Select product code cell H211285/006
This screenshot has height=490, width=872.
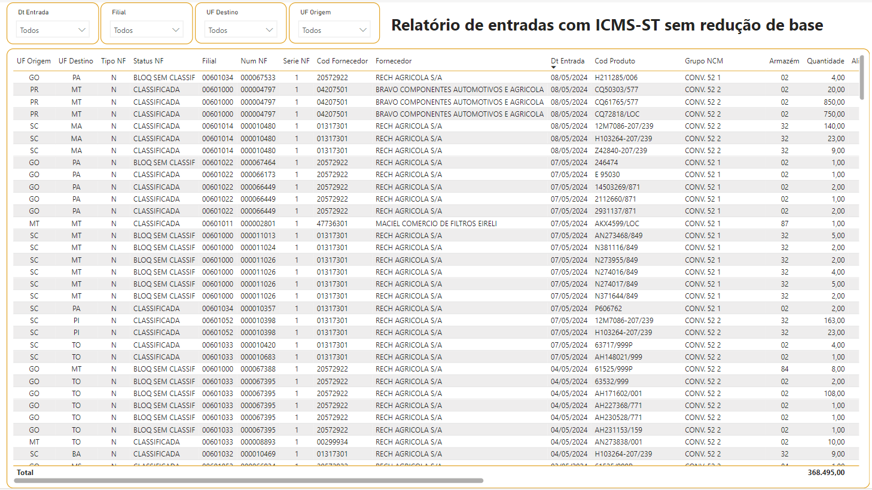point(616,78)
